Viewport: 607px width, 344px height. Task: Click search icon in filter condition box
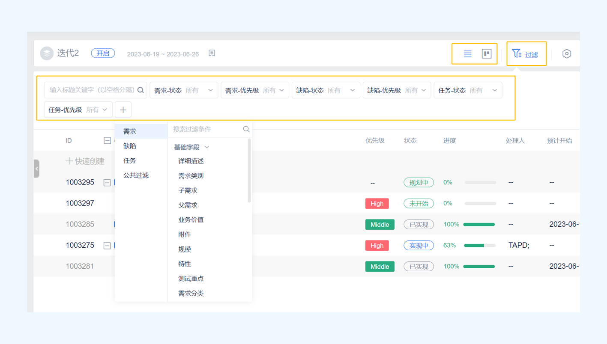tap(246, 129)
